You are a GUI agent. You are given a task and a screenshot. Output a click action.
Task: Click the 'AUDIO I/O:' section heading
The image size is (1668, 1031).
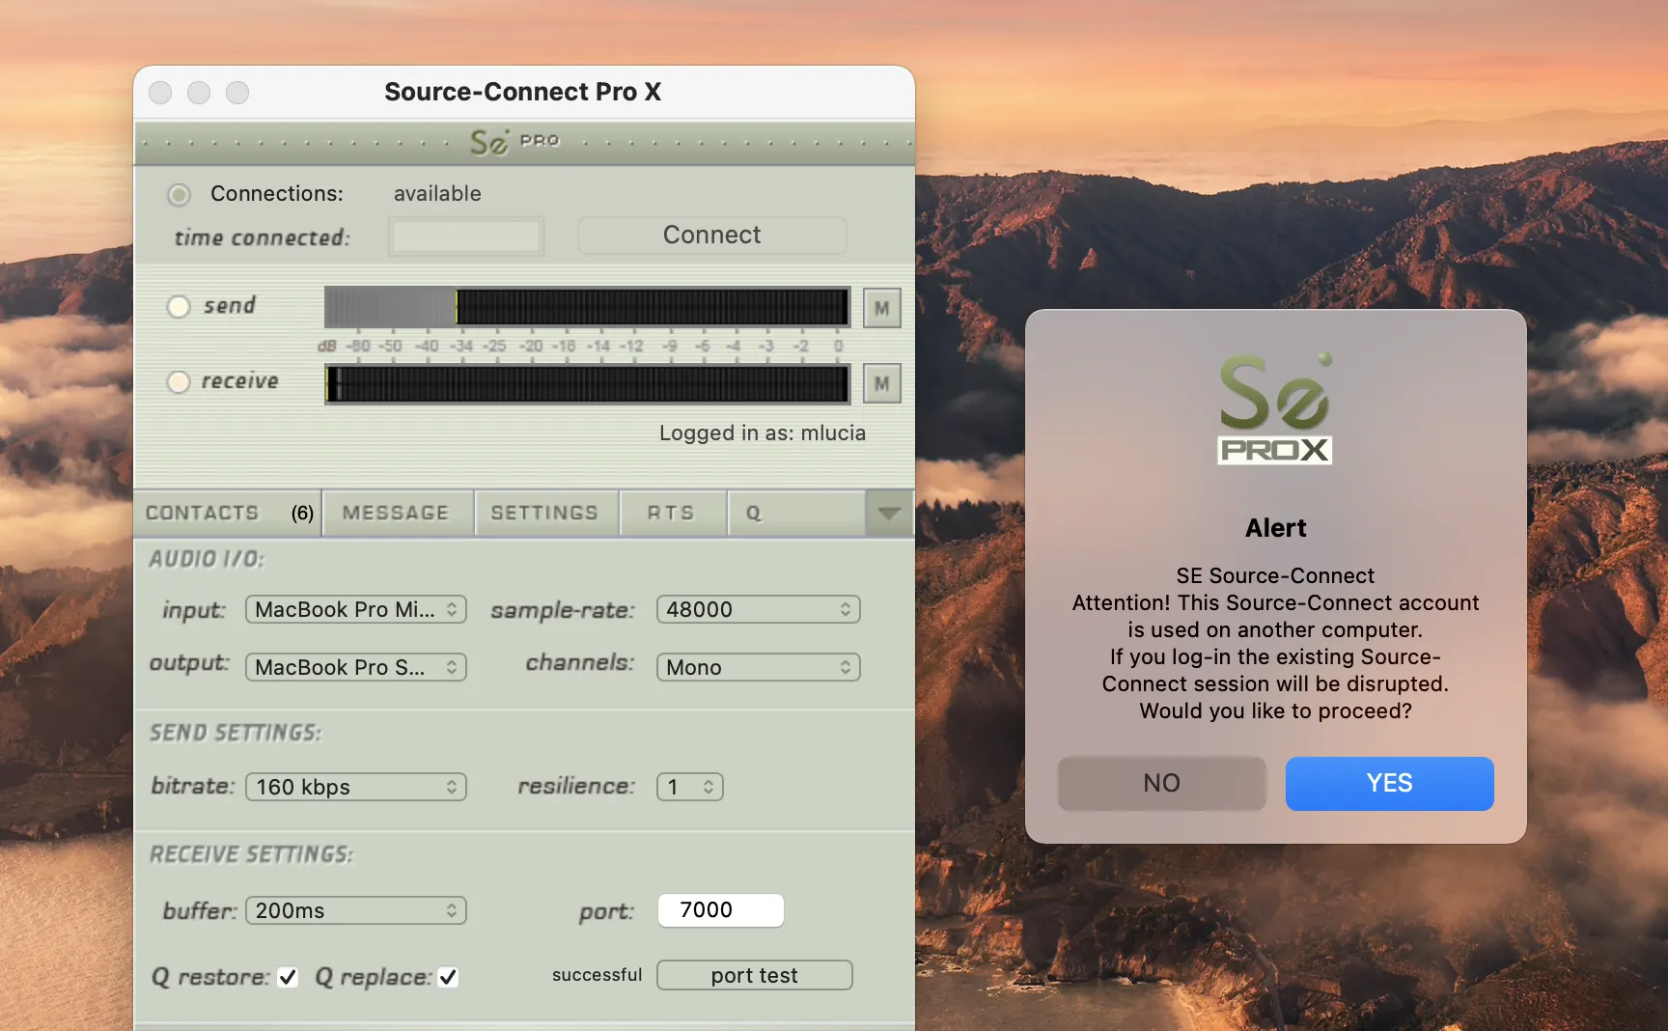207,559
